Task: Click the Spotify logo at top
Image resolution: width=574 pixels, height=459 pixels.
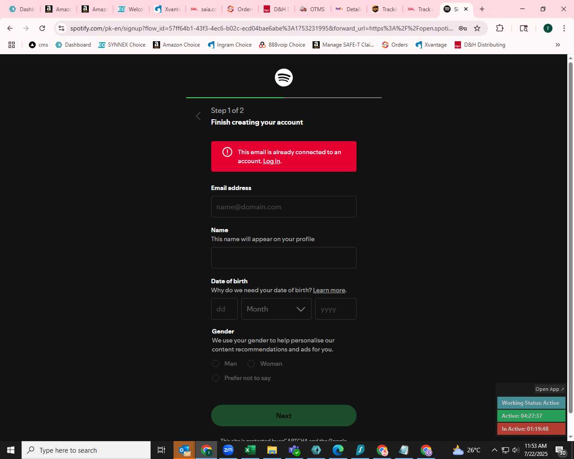Action: coord(284,78)
